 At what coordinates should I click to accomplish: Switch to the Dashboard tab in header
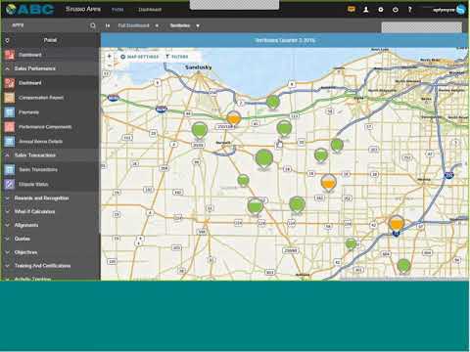point(150,10)
